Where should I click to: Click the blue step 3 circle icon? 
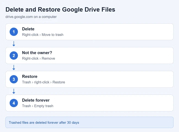coord(14,79)
